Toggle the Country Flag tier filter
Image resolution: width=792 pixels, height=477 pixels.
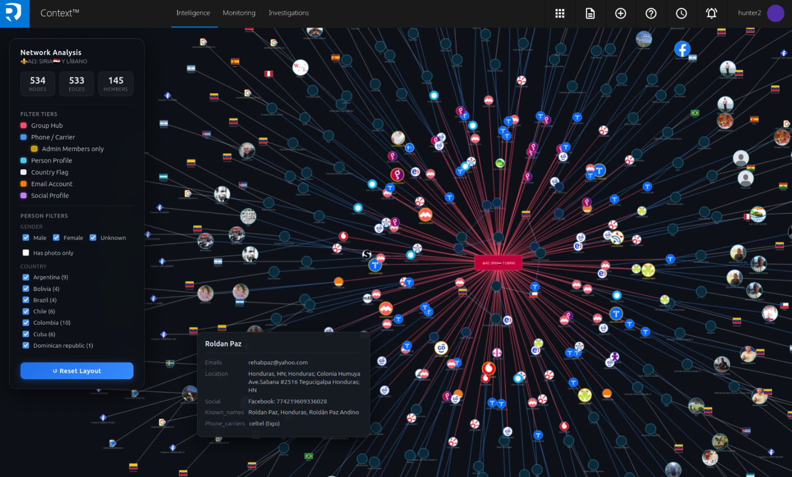click(x=44, y=172)
